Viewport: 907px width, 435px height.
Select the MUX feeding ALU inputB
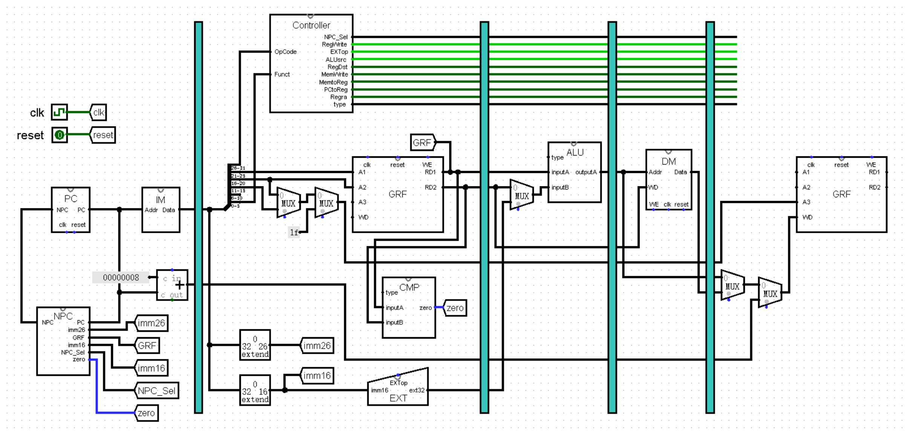click(522, 195)
